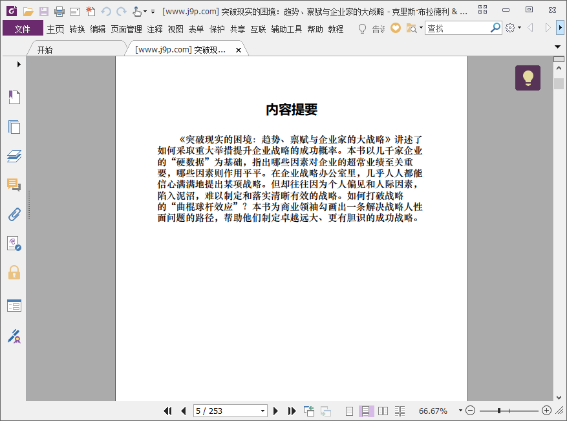
Task: Open the Layers panel
Action: click(14, 156)
